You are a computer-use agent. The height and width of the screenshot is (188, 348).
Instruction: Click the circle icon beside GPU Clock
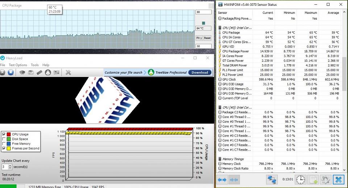[x=220, y=79]
